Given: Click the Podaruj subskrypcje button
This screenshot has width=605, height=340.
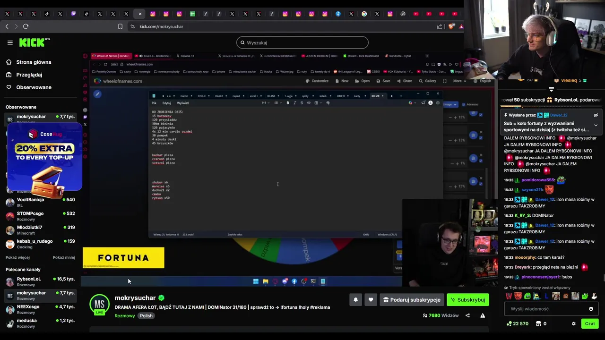Looking at the screenshot, I should (412, 300).
